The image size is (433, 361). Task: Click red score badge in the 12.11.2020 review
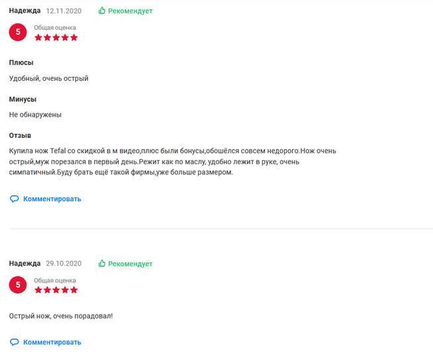point(18,32)
